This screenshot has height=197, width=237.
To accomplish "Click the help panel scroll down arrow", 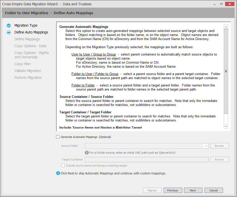I will (226, 126).
